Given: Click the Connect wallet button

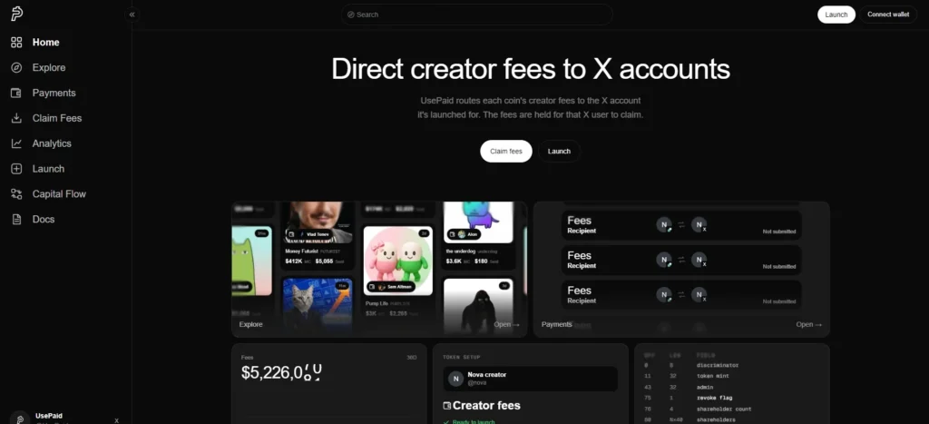Looking at the screenshot, I should tap(888, 15).
